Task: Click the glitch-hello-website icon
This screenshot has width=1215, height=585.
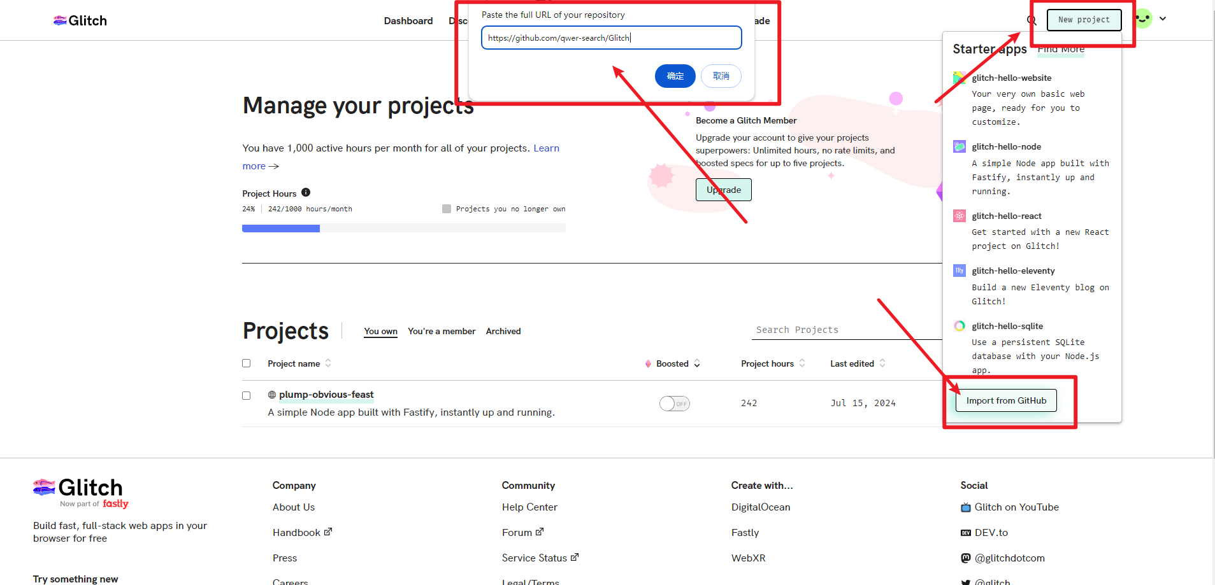Action: (959, 78)
